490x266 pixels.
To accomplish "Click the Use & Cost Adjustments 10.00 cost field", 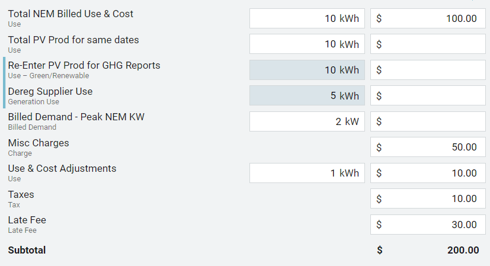I will (428, 173).
